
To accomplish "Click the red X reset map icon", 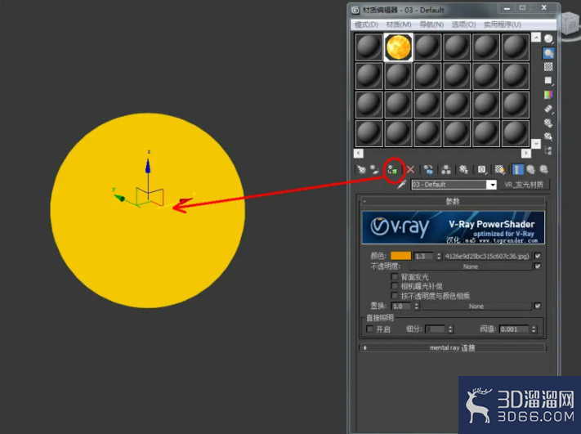I will (410, 170).
